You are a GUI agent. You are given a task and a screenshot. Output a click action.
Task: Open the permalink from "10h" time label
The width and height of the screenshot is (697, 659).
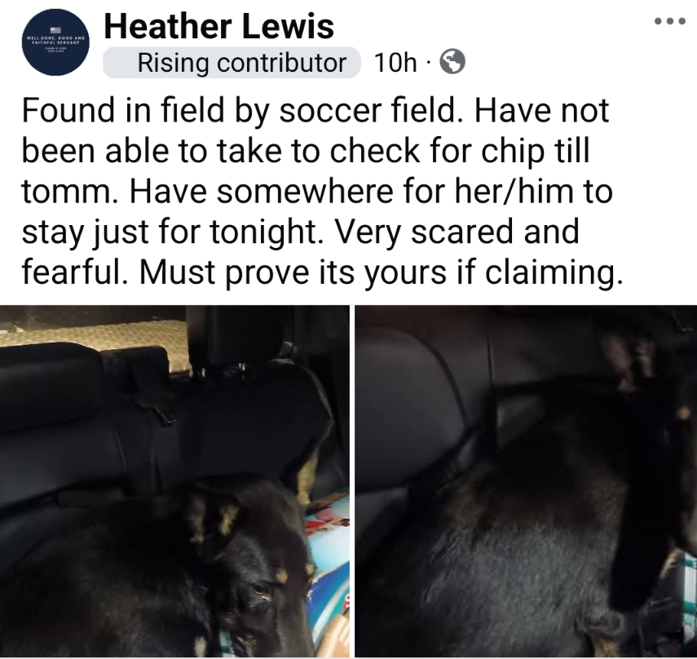point(395,62)
